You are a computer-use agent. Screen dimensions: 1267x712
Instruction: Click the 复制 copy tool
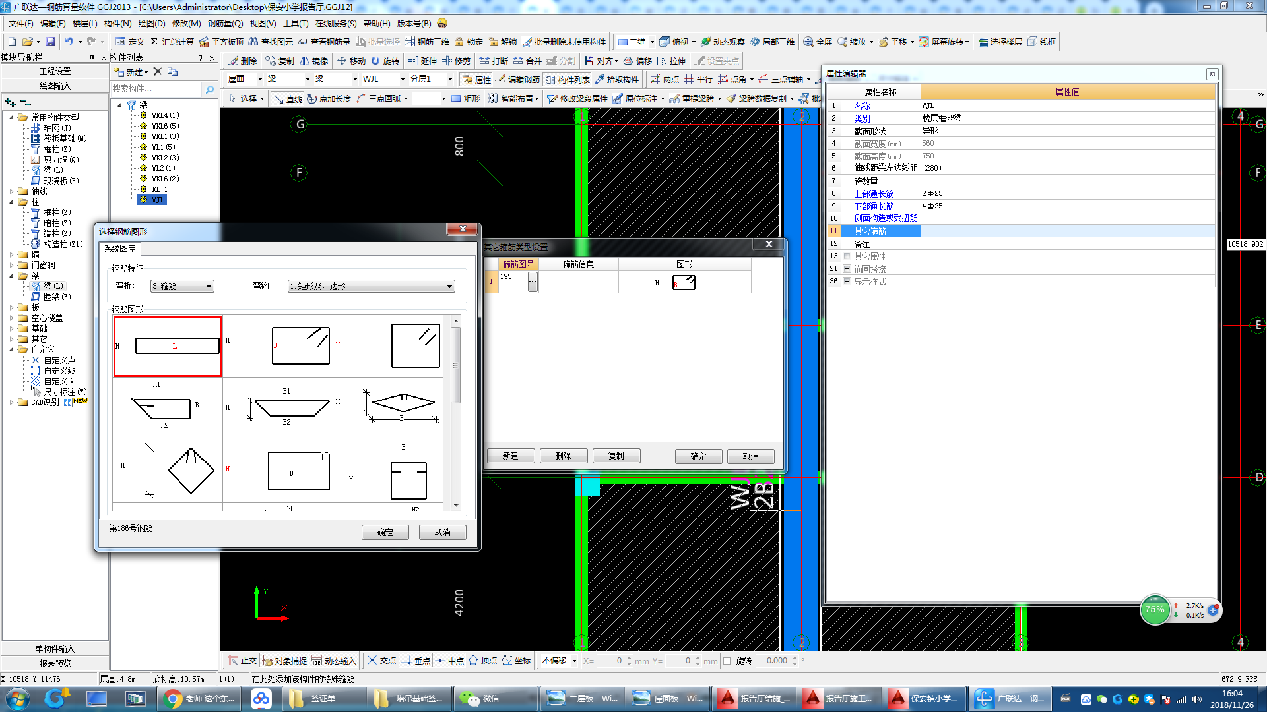280,61
